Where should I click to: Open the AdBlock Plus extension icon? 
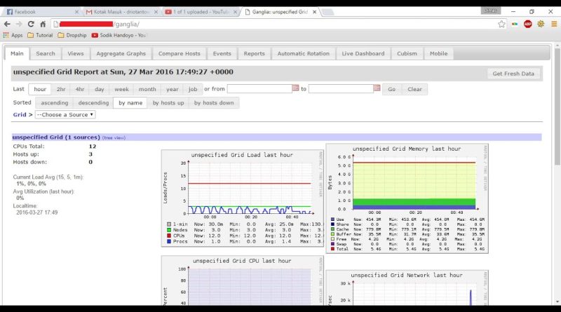528,24
